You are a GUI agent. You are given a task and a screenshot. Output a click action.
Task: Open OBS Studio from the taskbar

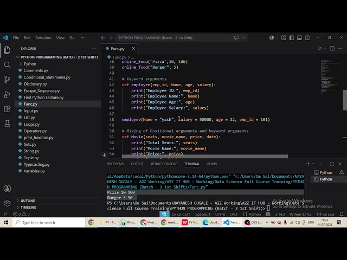pos(253,223)
